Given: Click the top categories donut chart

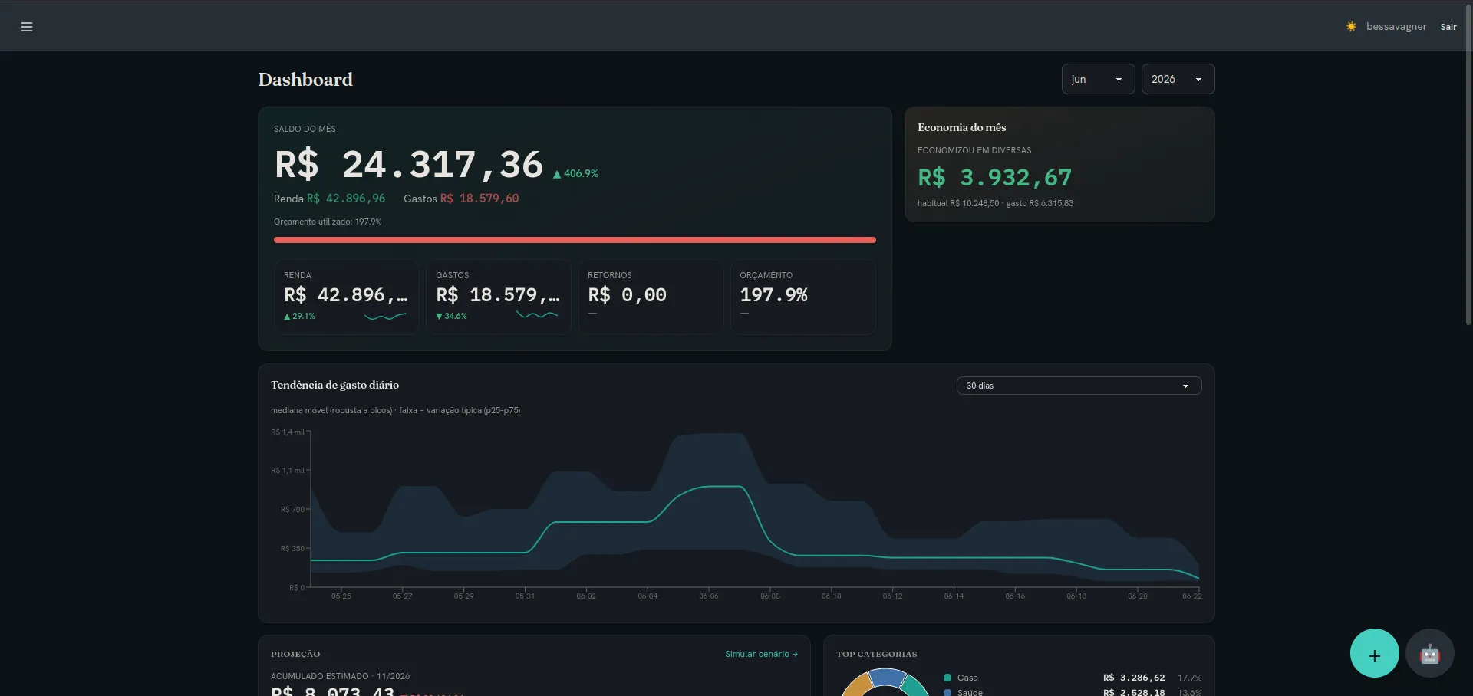Looking at the screenshot, I should pos(885,683).
